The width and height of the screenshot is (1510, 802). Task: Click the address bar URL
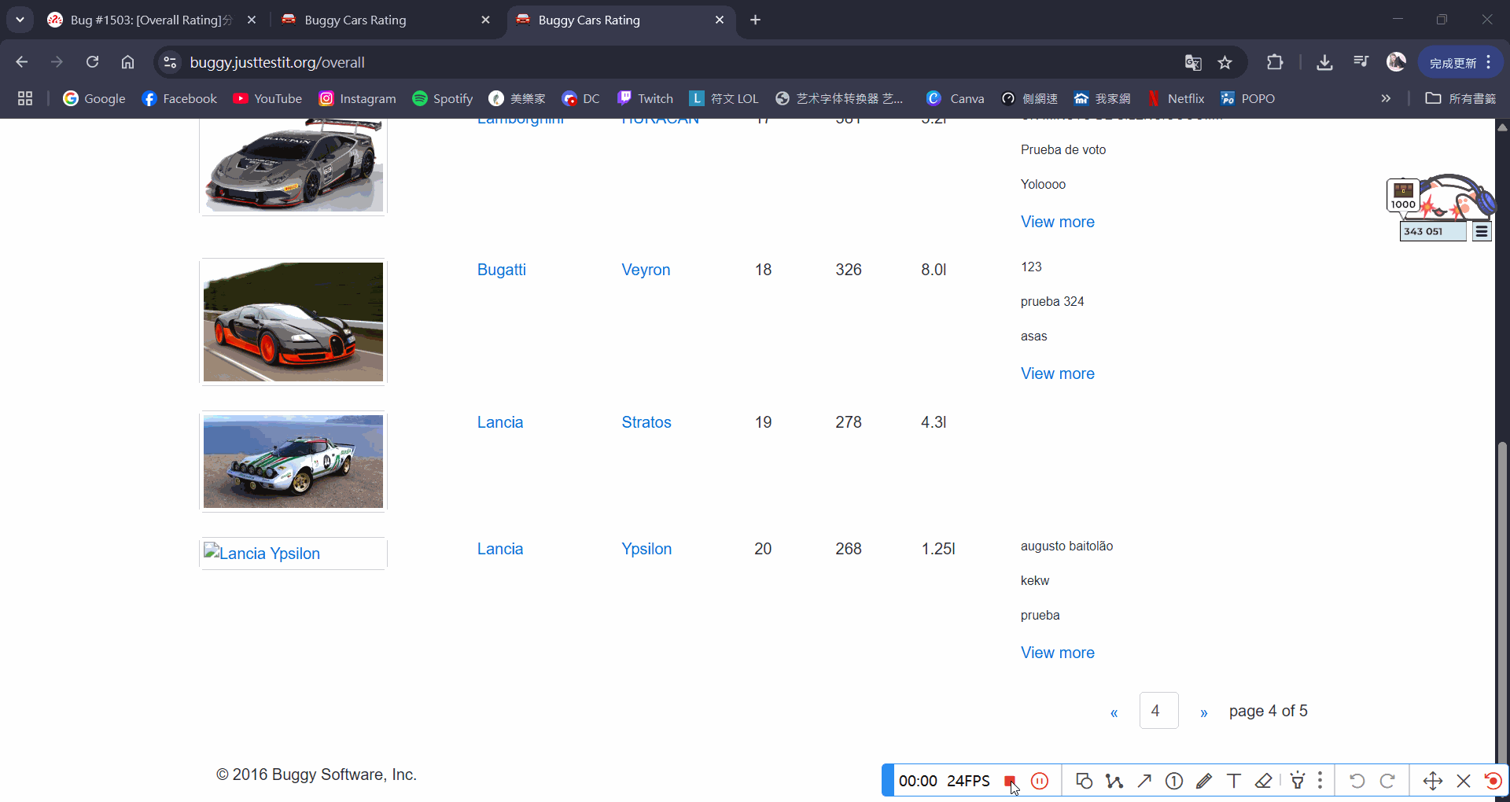click(277, 62)
